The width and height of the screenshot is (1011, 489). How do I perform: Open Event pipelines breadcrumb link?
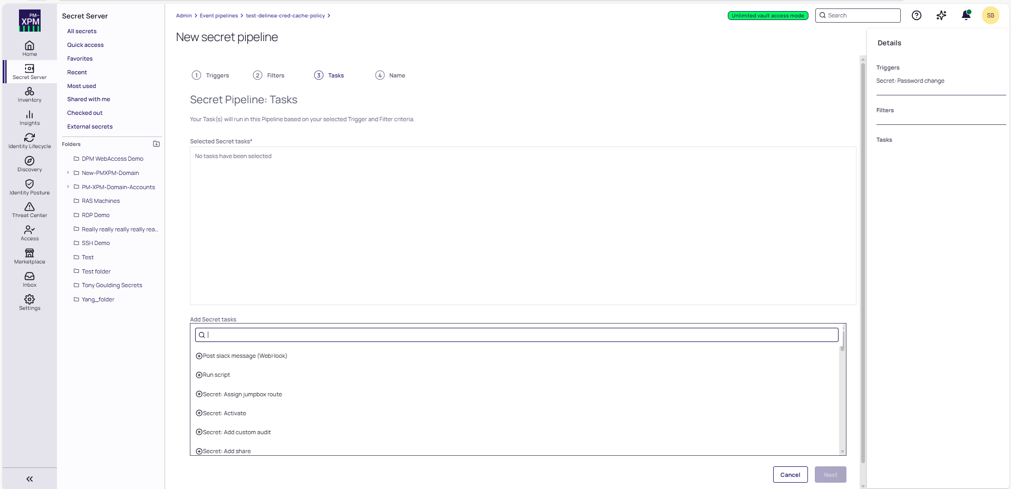click(x=218, y=16)
